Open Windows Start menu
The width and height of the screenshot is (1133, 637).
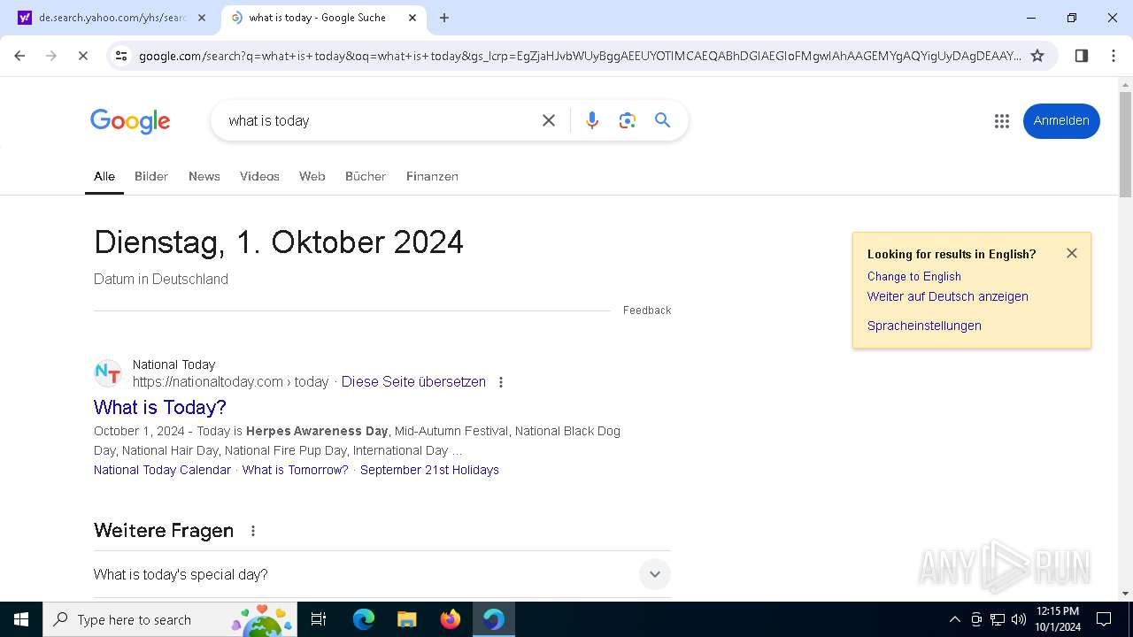click(21, 619)
